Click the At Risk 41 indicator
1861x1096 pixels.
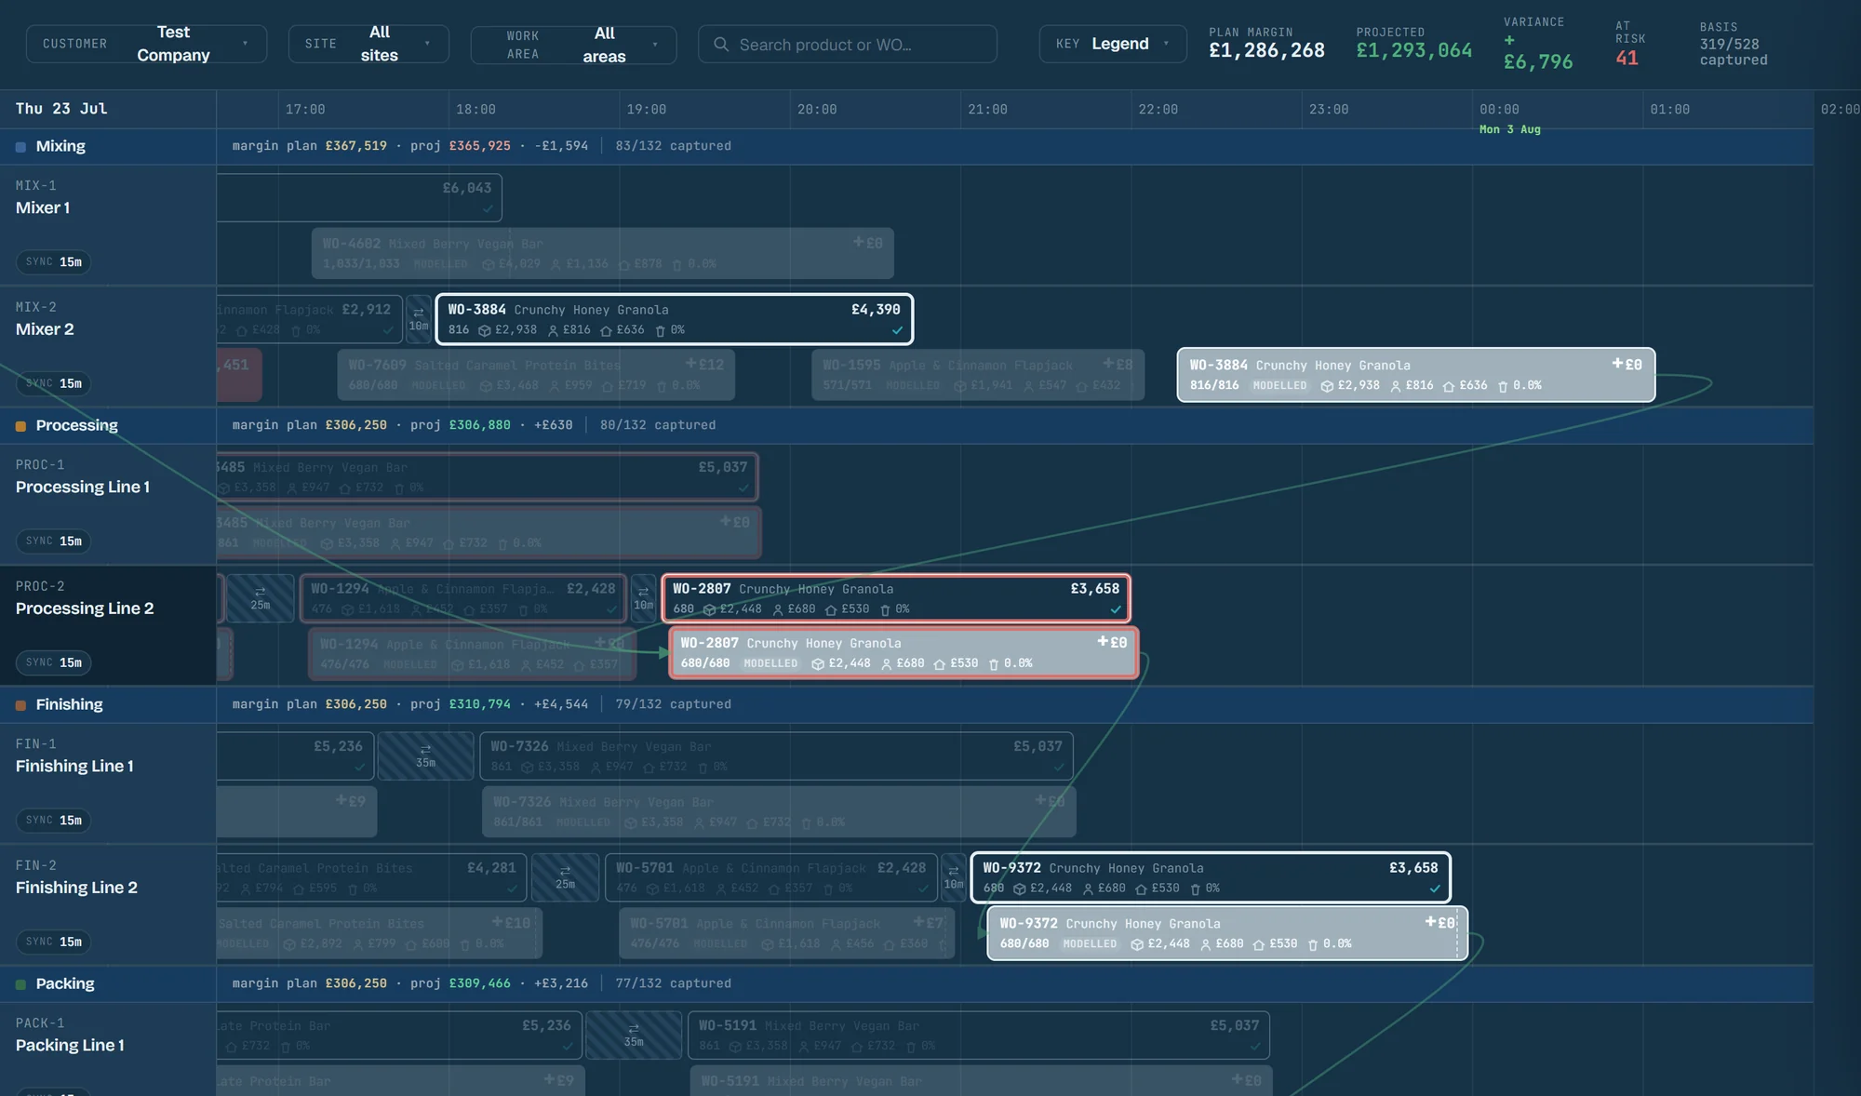(x=1630, y=45)
